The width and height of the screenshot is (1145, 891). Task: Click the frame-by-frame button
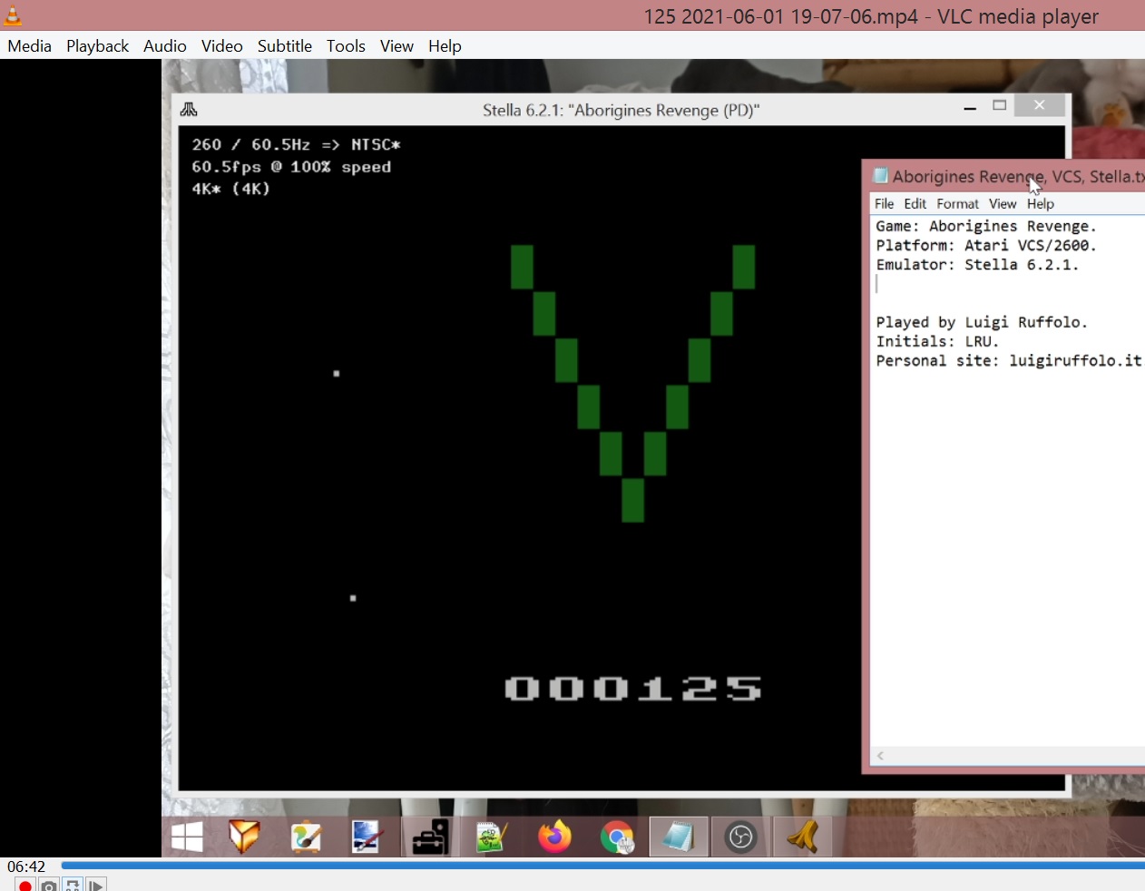pos(96,885)
